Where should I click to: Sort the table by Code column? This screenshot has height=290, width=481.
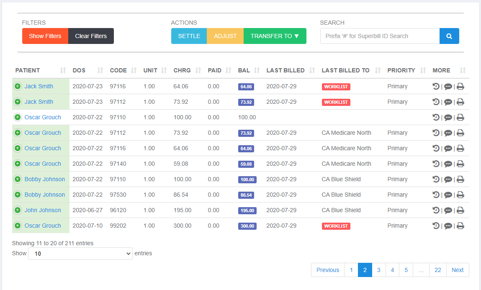[x=123, y=70]
